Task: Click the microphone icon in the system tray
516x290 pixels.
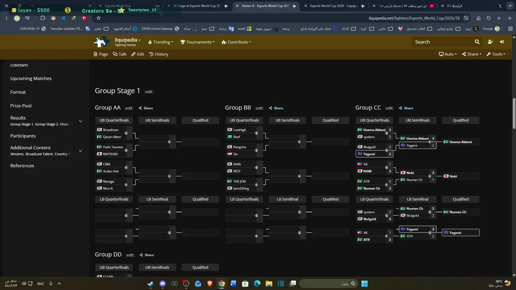Action: point(51,284)
